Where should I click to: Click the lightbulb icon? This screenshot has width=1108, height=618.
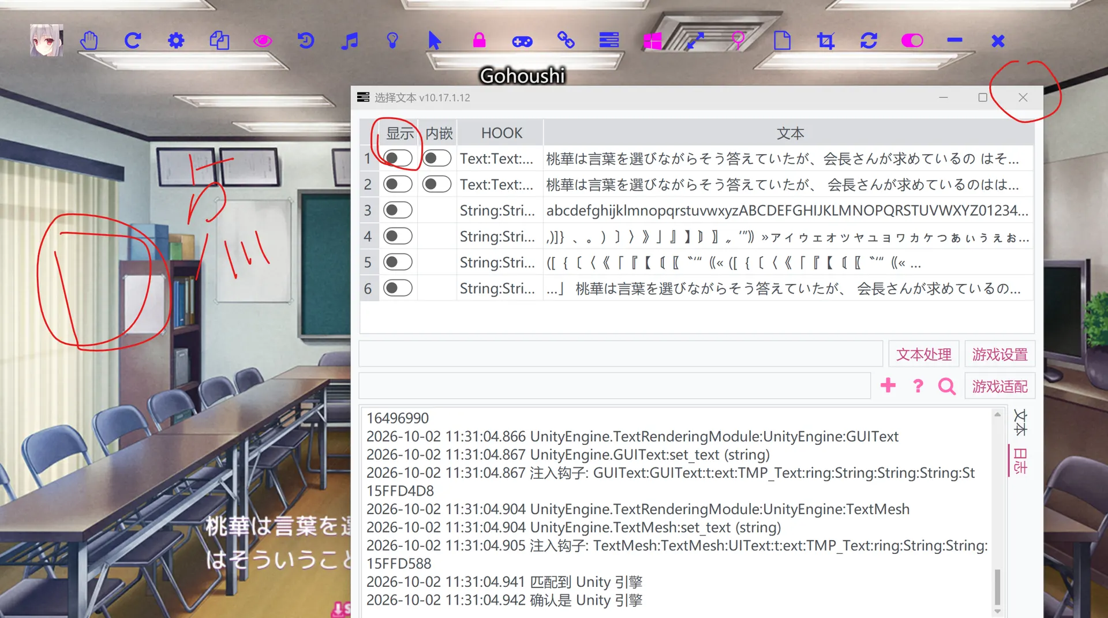point(392,40)
